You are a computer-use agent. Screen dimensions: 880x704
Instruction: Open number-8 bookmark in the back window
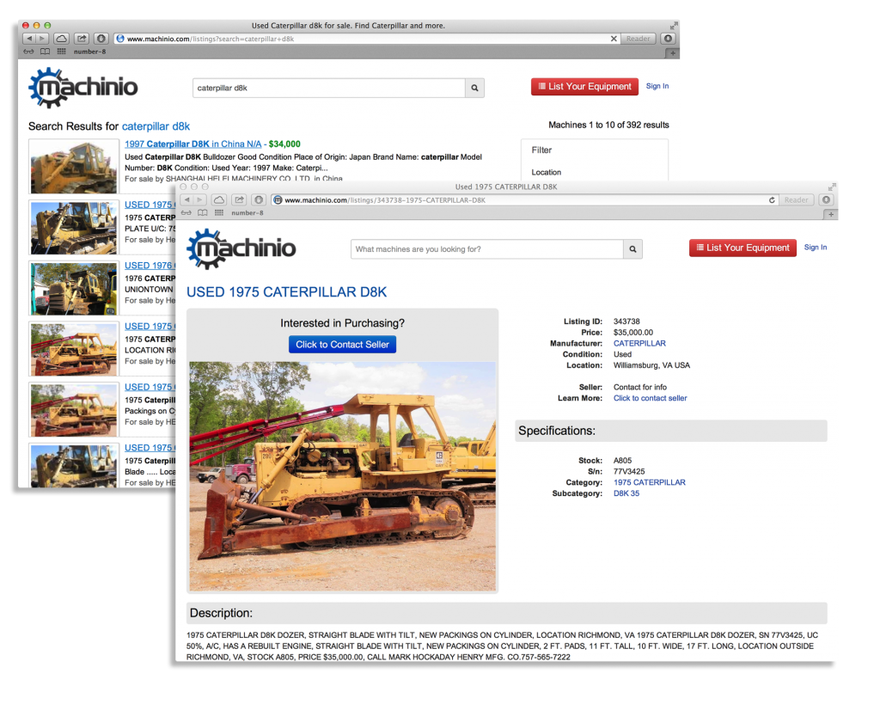[x=89, y=52]
